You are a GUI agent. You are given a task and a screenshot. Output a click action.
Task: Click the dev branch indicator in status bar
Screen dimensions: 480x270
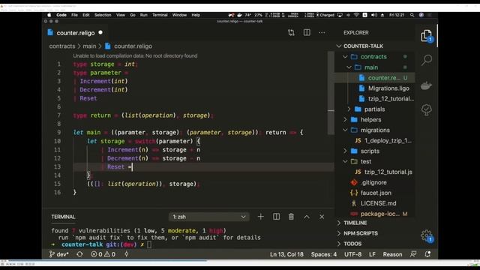pyautogui.click(x=59, y=254)
